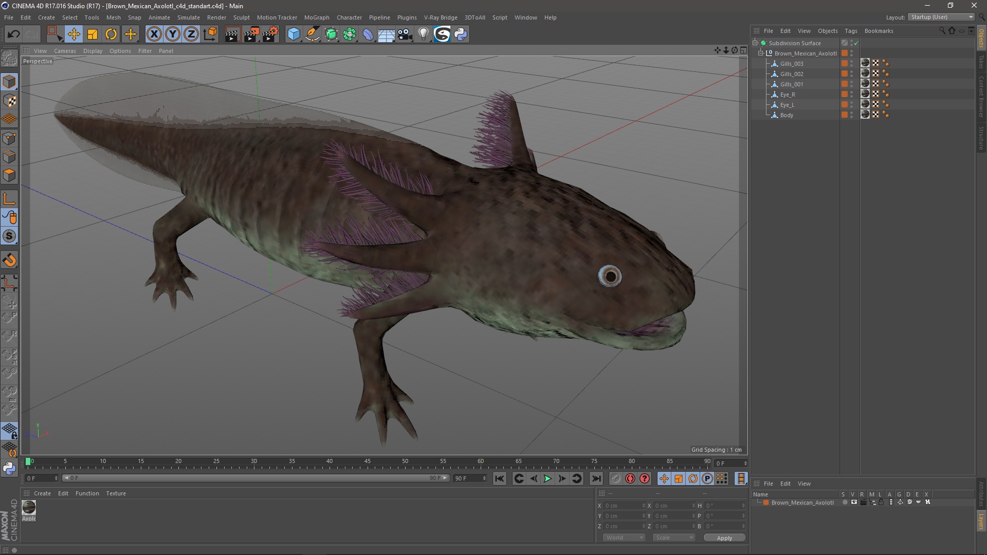Screen dimensions: 987x555
Task: Click Brown_Mexican_Axolotl layer color swatch
Action: (766, 503)
